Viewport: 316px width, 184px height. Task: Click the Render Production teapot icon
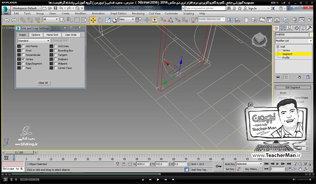[309, 20]
